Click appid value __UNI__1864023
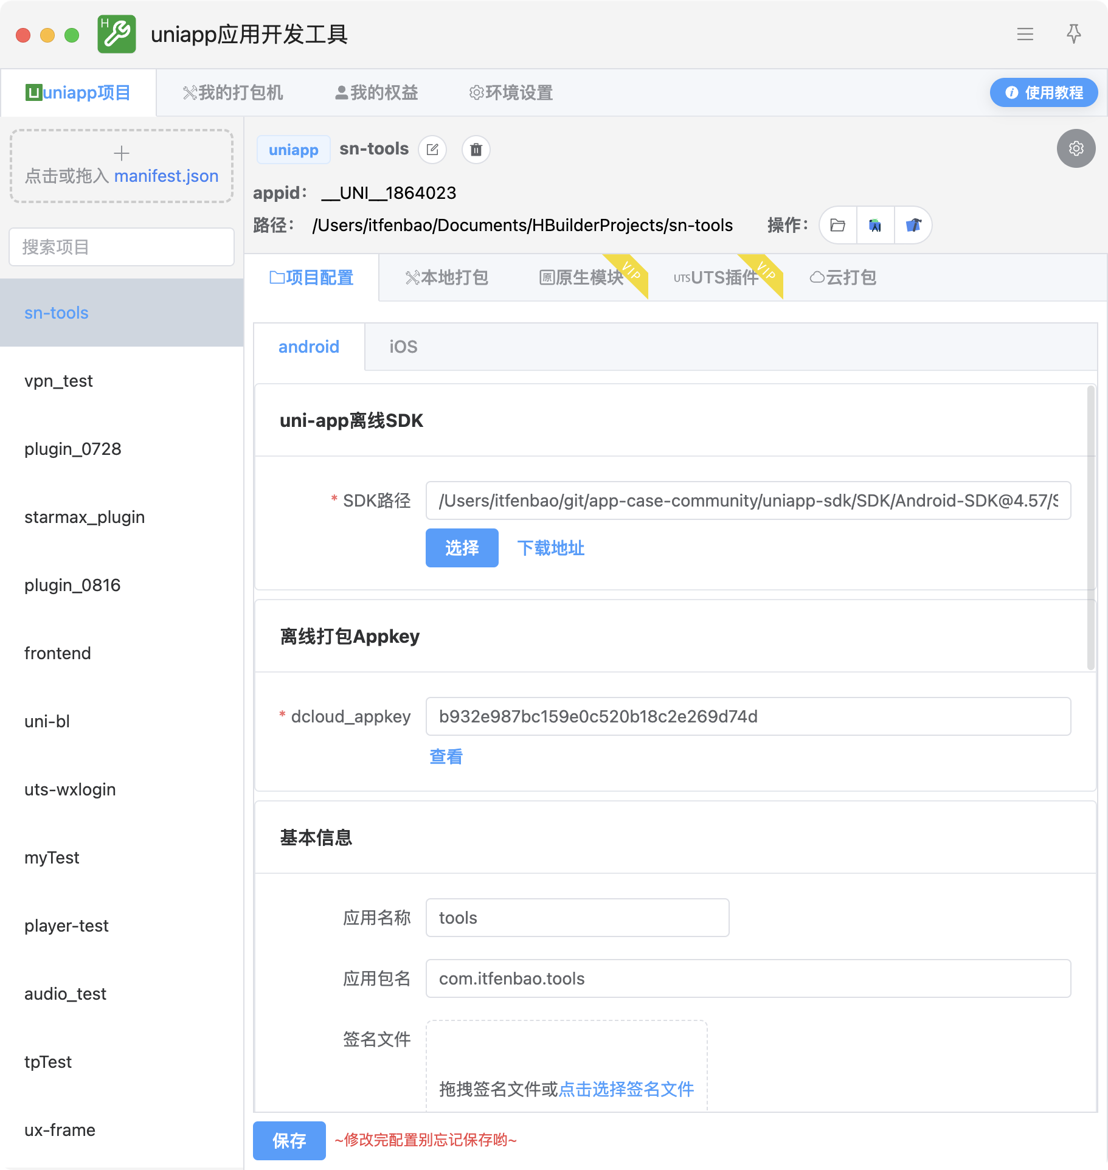 389,193
